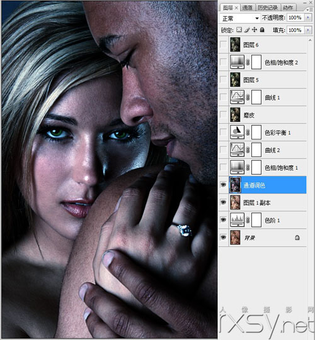Toggle mask link on 曲线 2

pos(248,150)
